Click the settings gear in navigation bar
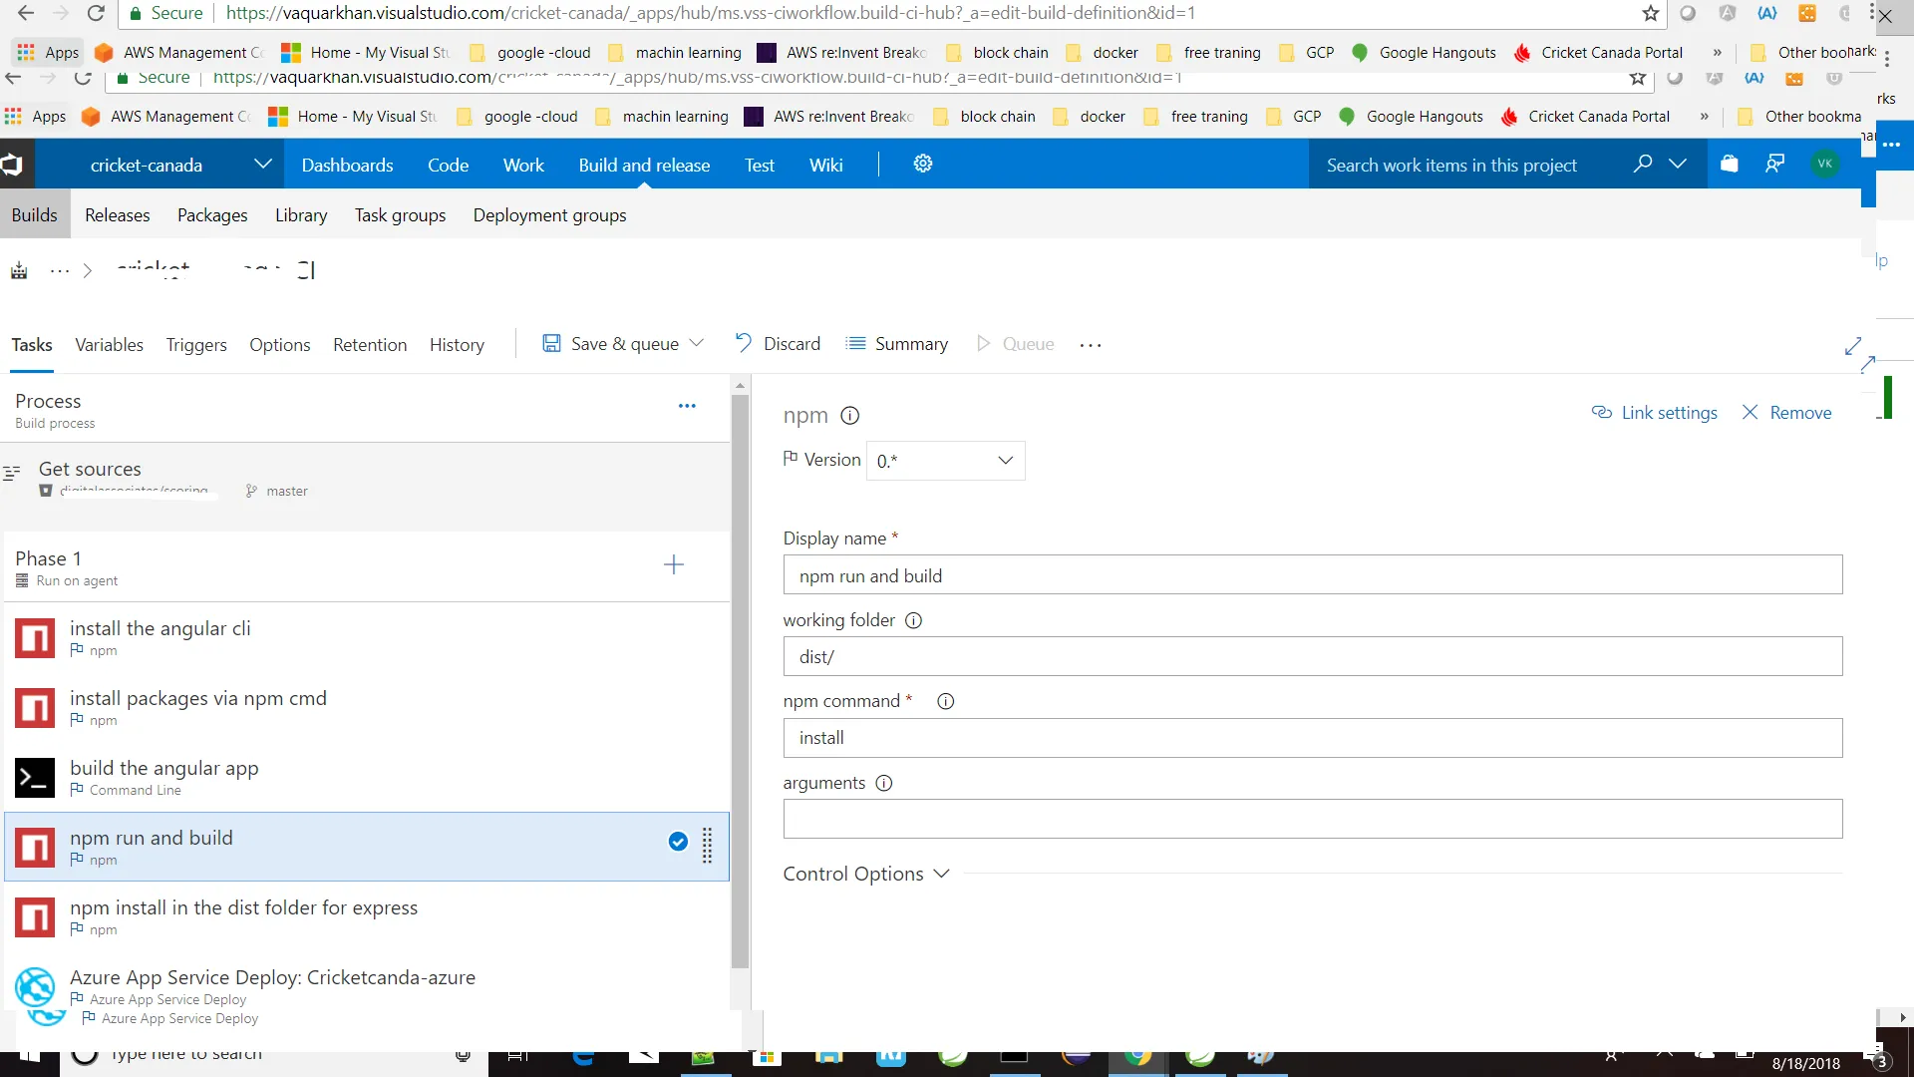Screen dimensions: 1914x1077 pyautogui.click(x=922, y=165)
